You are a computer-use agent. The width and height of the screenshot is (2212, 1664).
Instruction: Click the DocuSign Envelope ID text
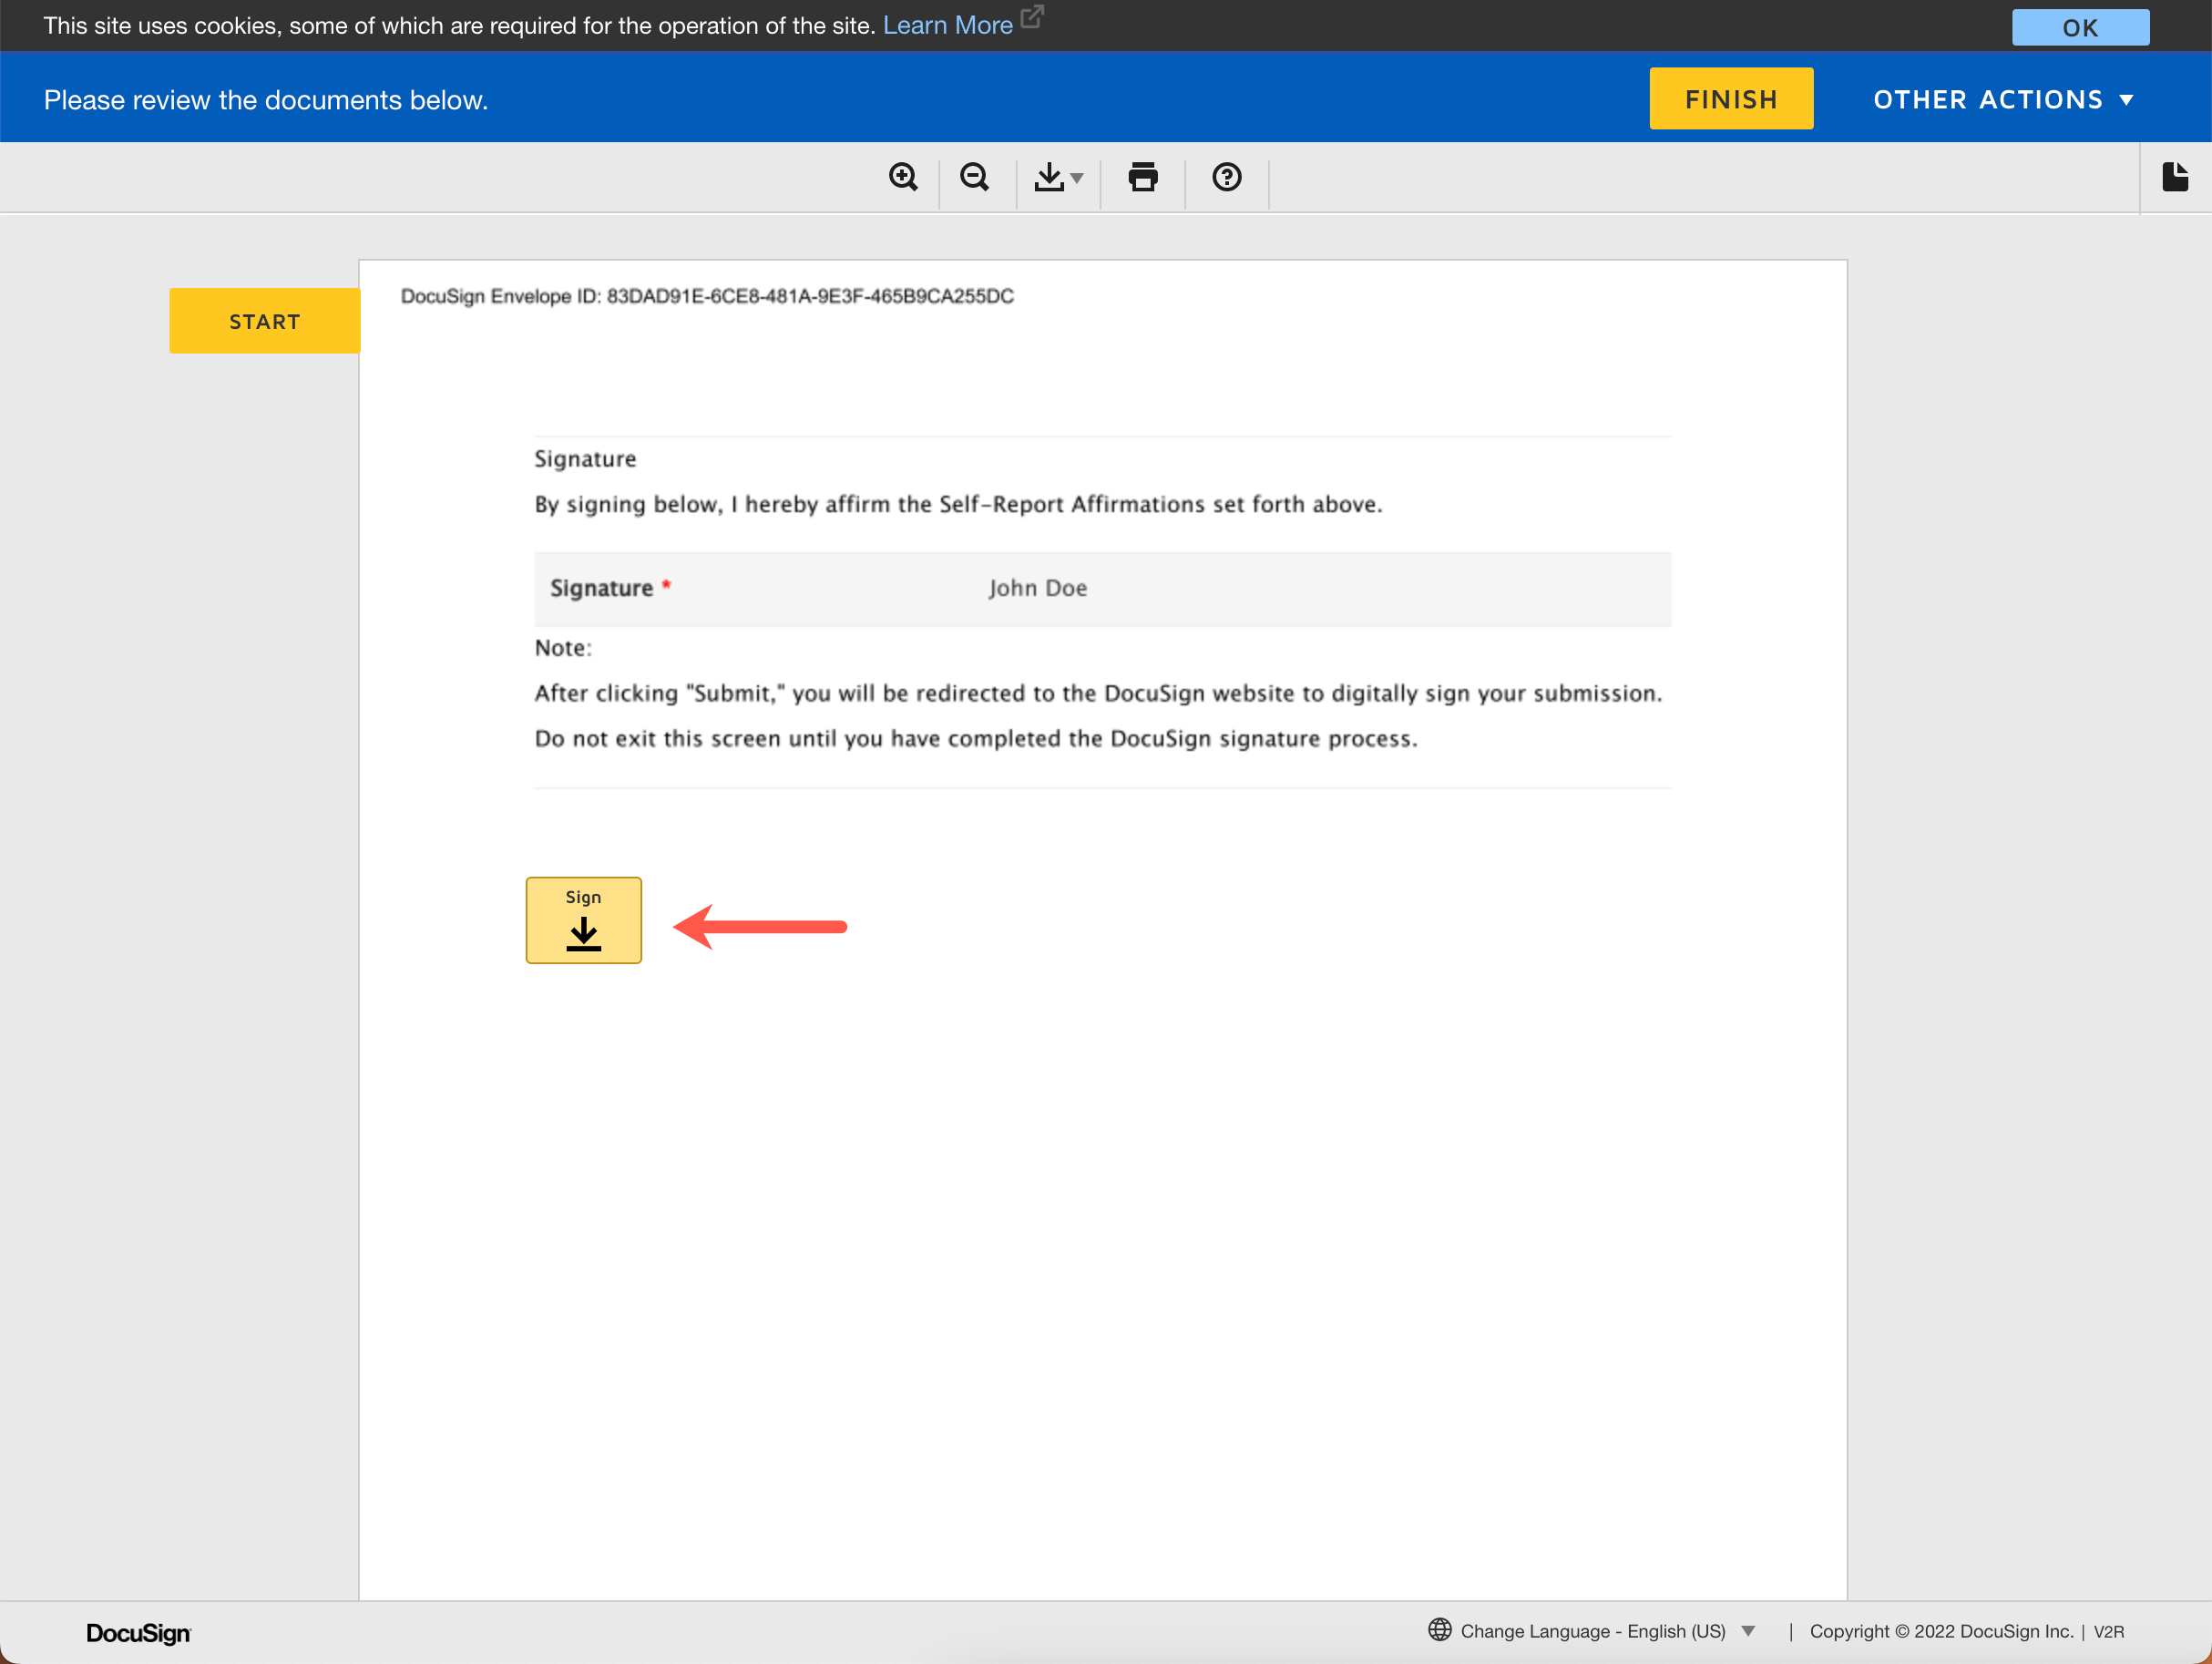pyautogui.click(x=707, y=296)
